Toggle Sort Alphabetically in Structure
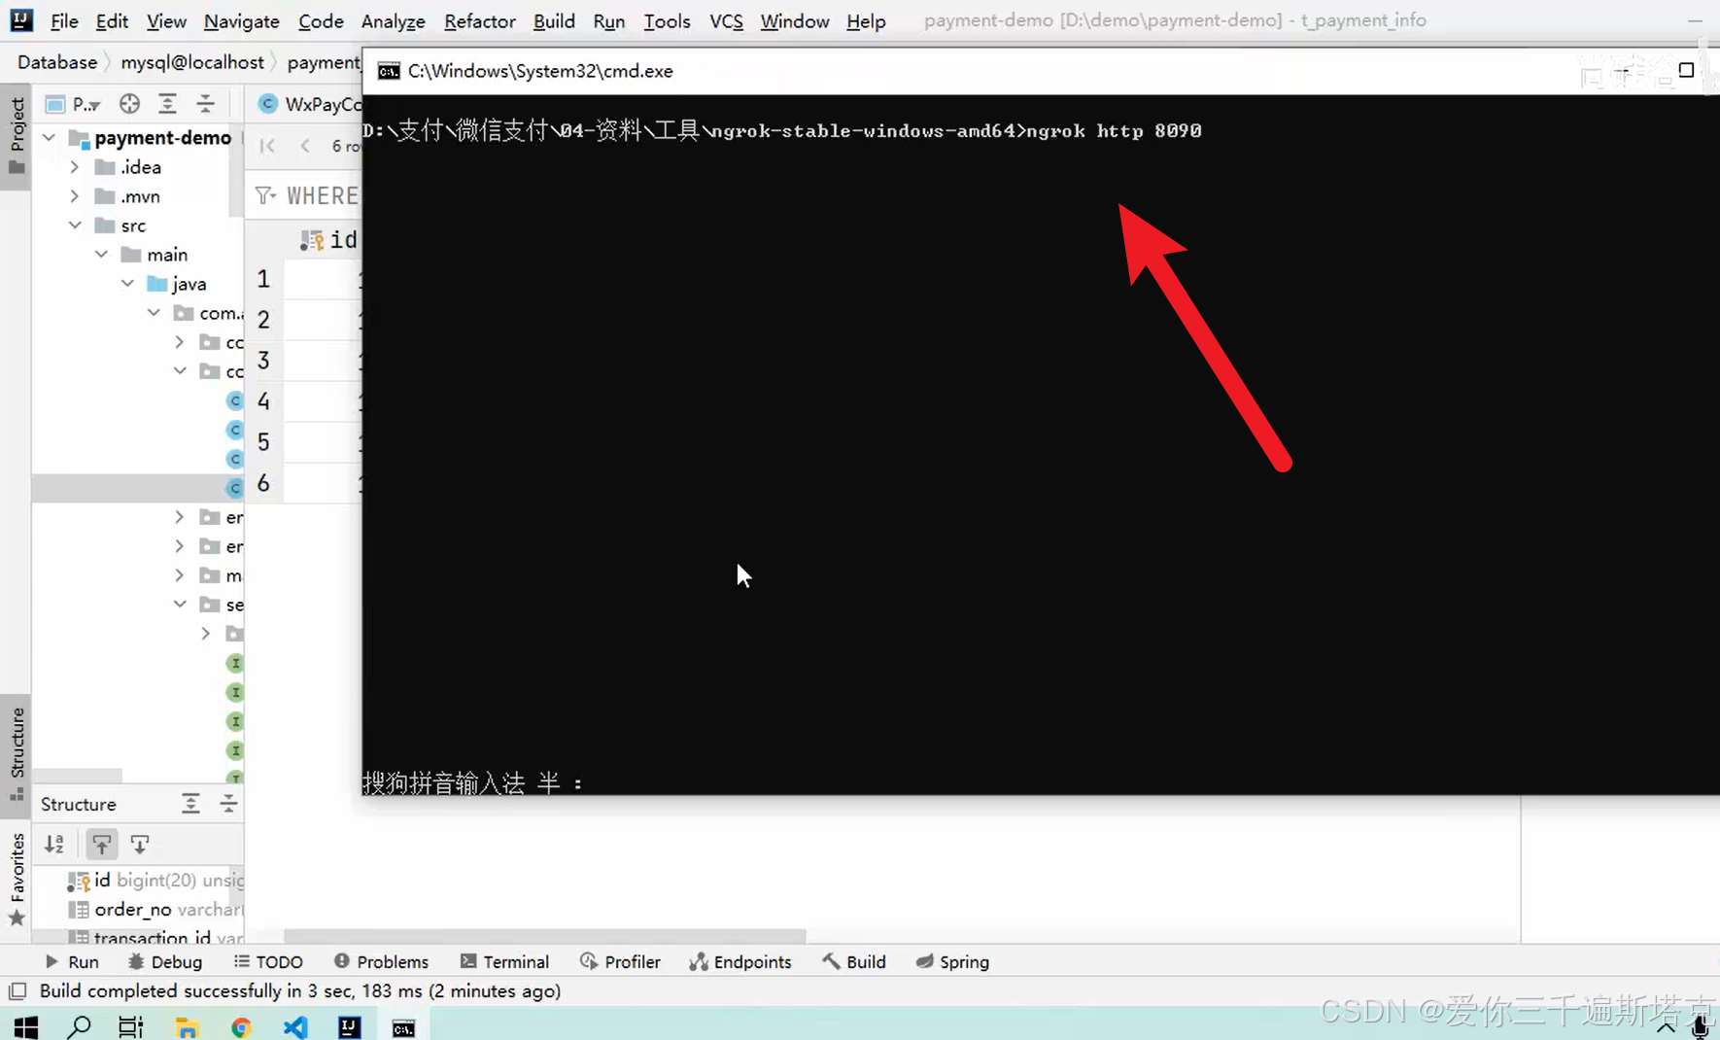This screenshot has width=1720, height=1040. [54, 845]
